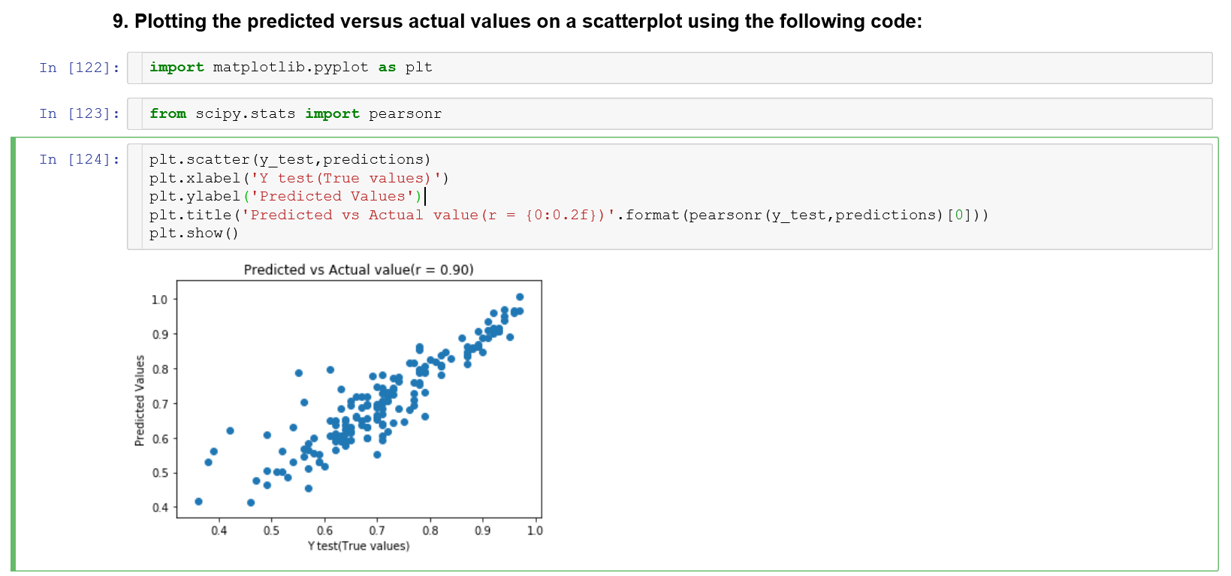
Task: Click the import matplotlib code cell
Action: coord(670,68)
